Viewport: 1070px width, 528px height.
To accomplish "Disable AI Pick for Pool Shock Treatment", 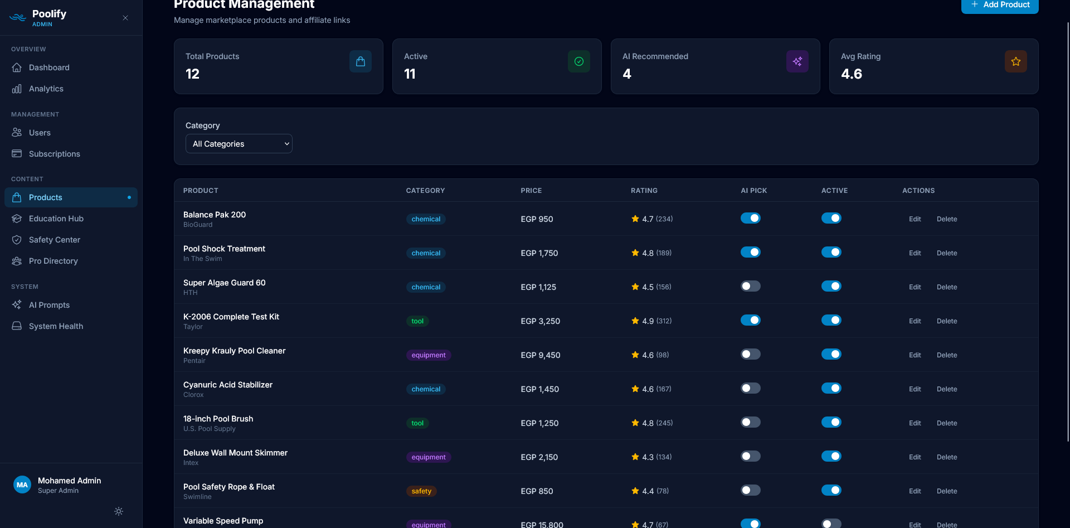I will [x=751, y=252].
